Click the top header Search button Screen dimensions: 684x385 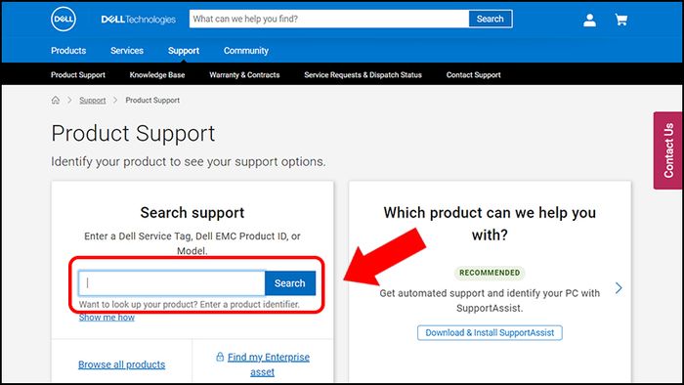tap(491, 19)
